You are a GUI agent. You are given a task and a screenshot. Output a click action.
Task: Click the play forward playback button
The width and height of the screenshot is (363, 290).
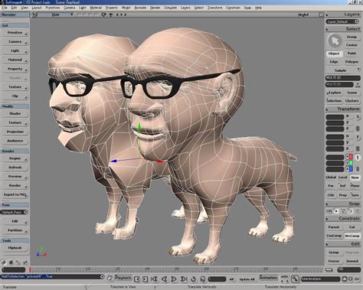point(174,279)
